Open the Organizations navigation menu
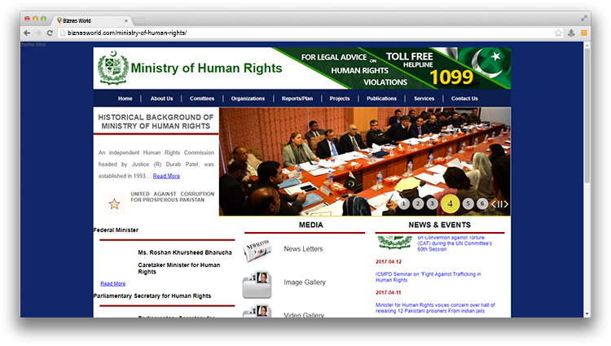The image size is (611, 346). pos(248,99)
